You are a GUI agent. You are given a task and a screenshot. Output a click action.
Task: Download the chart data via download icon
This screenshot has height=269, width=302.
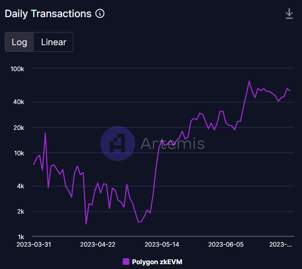[289, 14]
